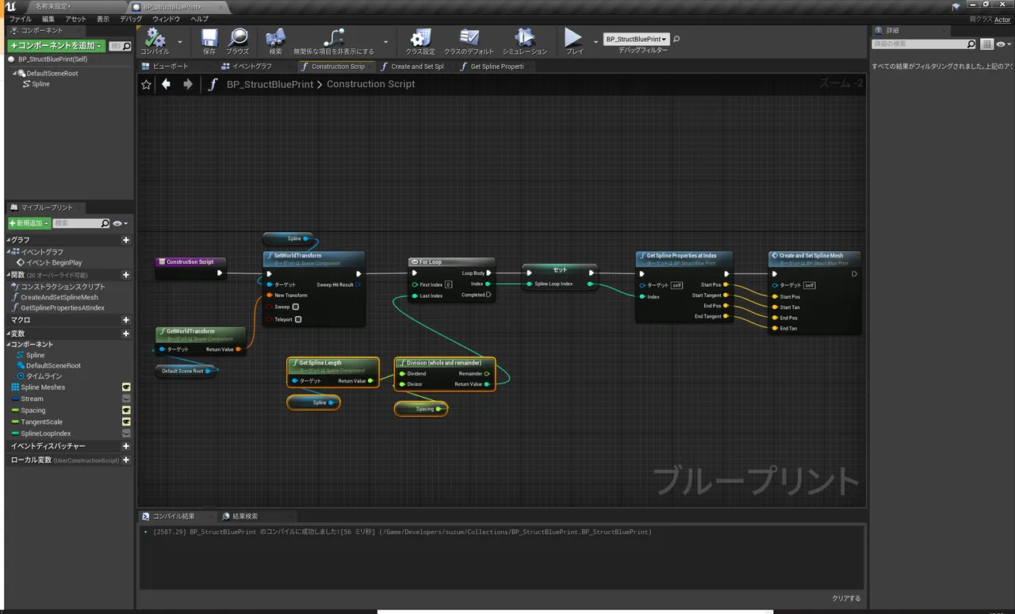Viewport: 1015px width, 614px height.
Task: Toggle Hide Unrelated nodes toolbar icon
Action: [x=334, y=37]
